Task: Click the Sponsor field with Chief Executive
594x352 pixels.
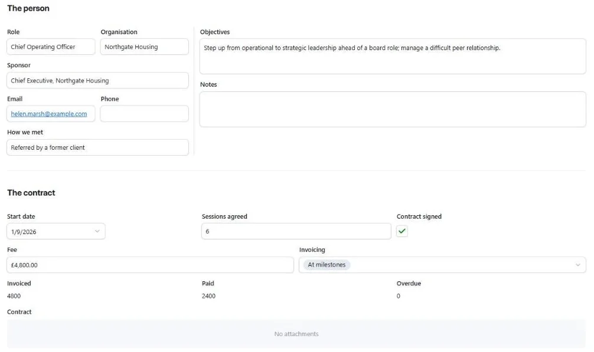Action: coord(98,81)
